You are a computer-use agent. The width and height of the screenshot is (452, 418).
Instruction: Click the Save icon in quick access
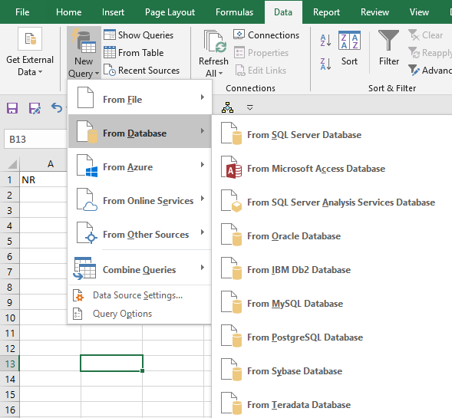pos(12,108)
